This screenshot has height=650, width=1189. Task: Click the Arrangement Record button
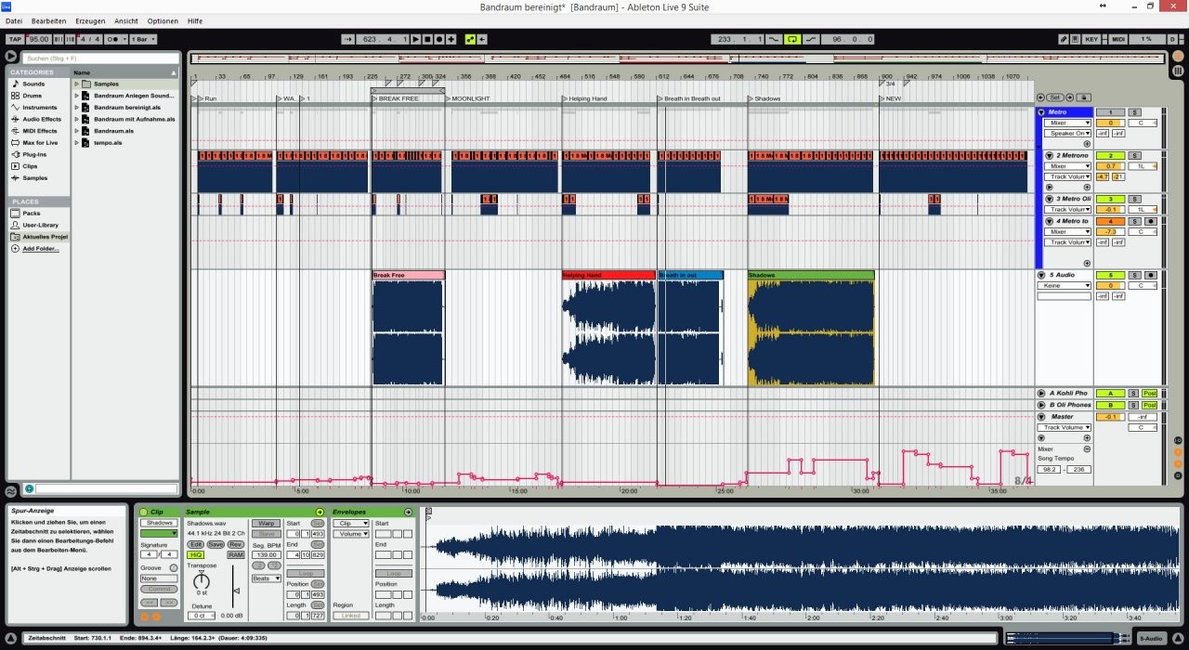click(438, 39)
